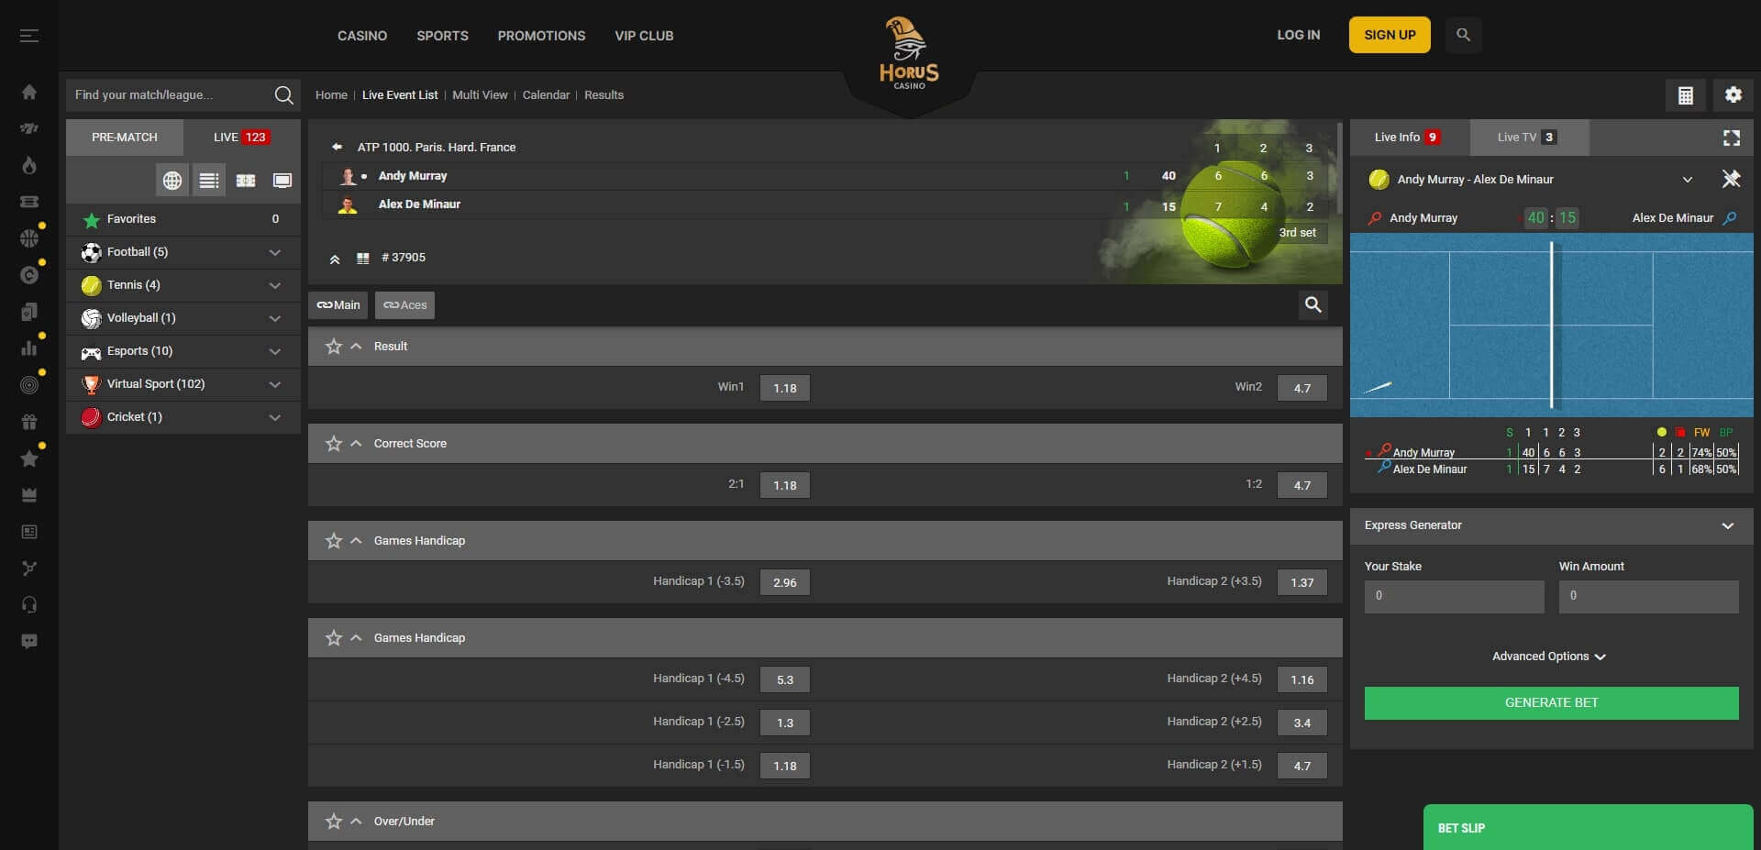Viewport: 1761px width, 850px height.
Task: Open the headset support icon
Action: click(29, 603)
